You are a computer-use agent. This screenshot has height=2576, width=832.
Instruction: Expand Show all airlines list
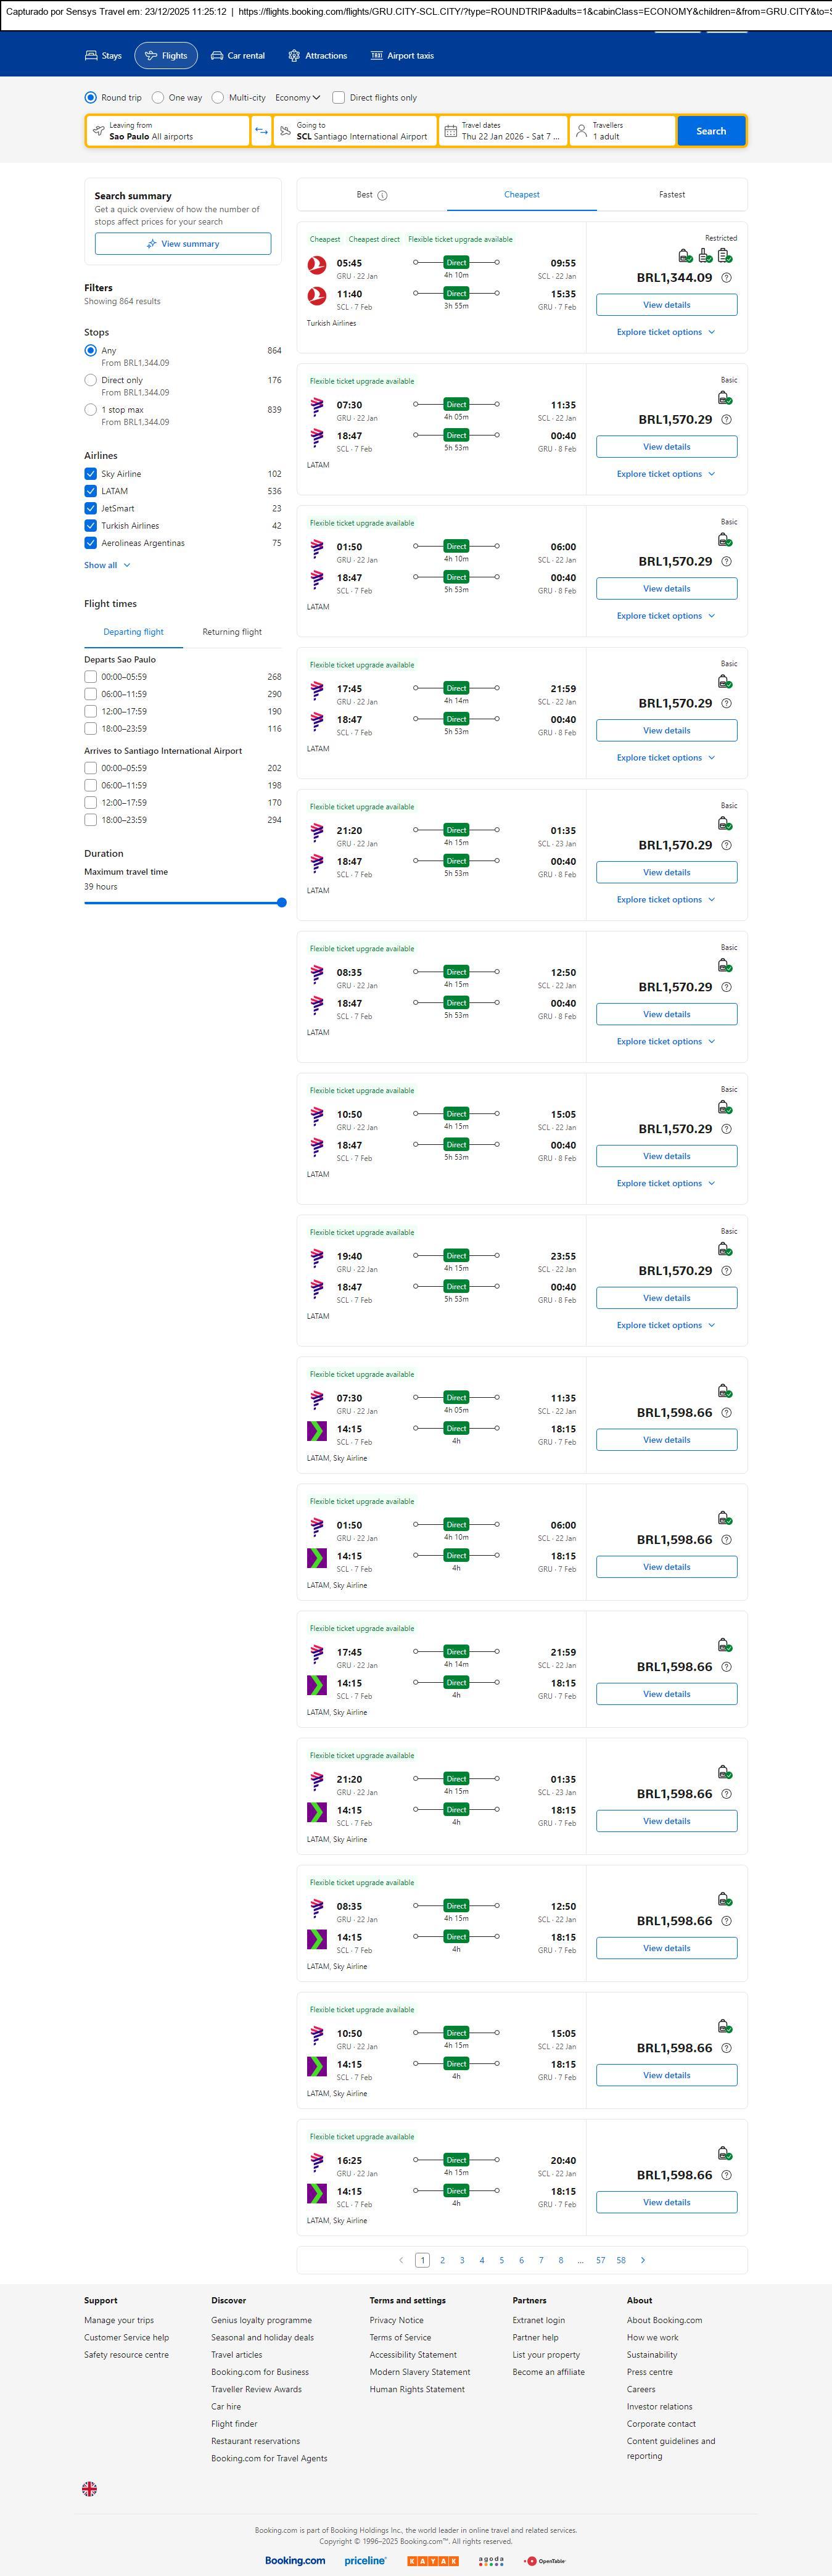[107, 565]
